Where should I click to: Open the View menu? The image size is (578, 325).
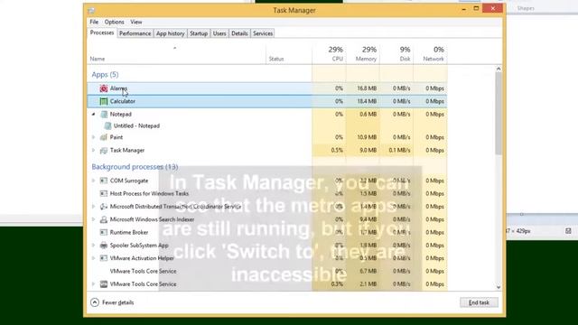[136, 22]
